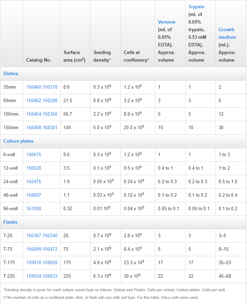Open catalog link 150462;150288

42,101
